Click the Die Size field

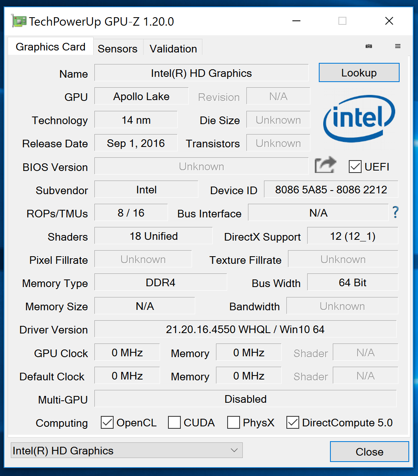pyautogui.click(x=278, y=120)
